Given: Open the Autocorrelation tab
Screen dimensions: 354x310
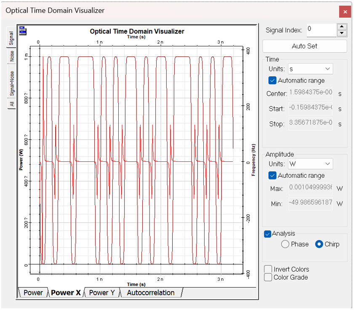Looking at the screenshot, I should coord(150,293).
